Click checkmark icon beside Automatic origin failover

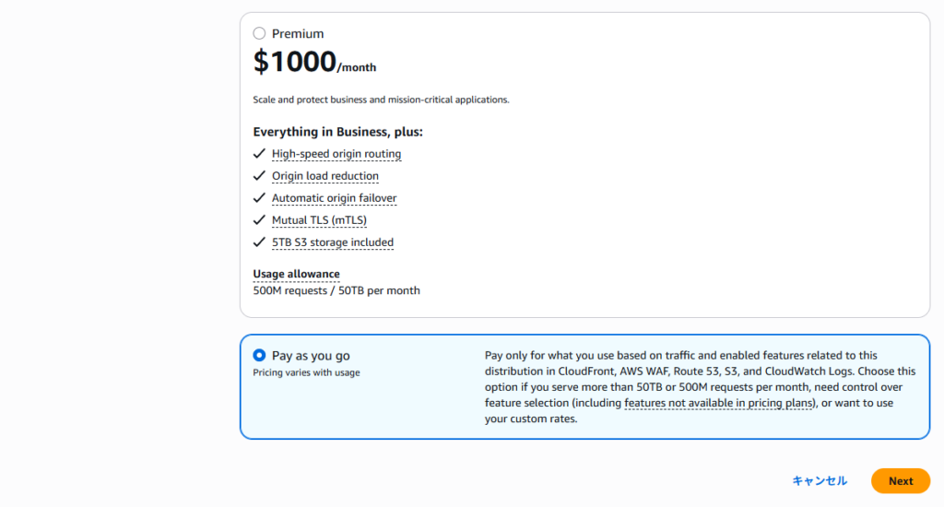tap(259, 198)
